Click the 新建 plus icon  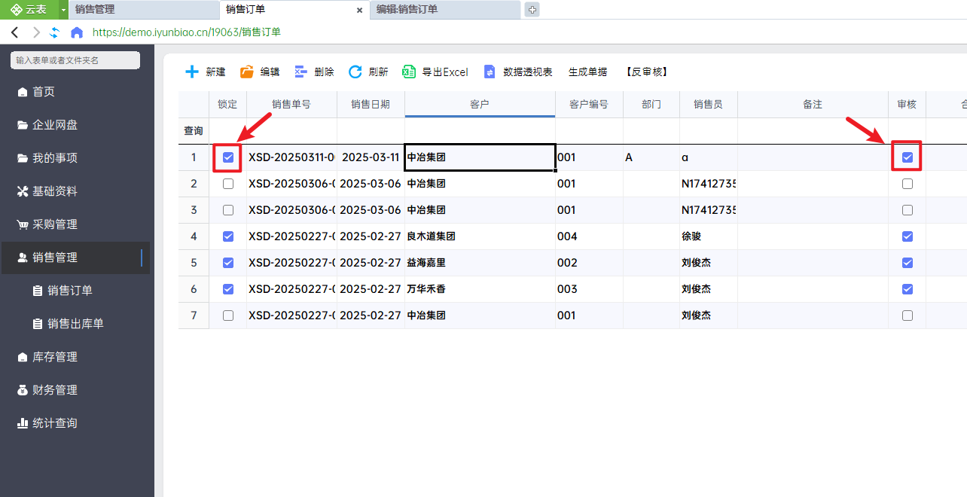(x=193, y=72)
